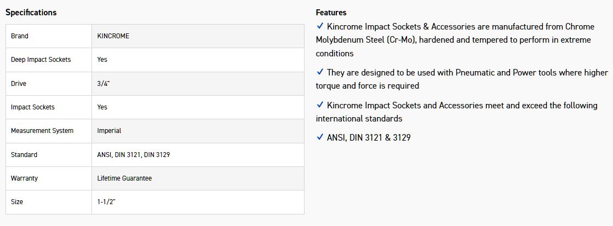Click the checkmark beside international standards feature
The image size is (613, 226).
[320, 105]
